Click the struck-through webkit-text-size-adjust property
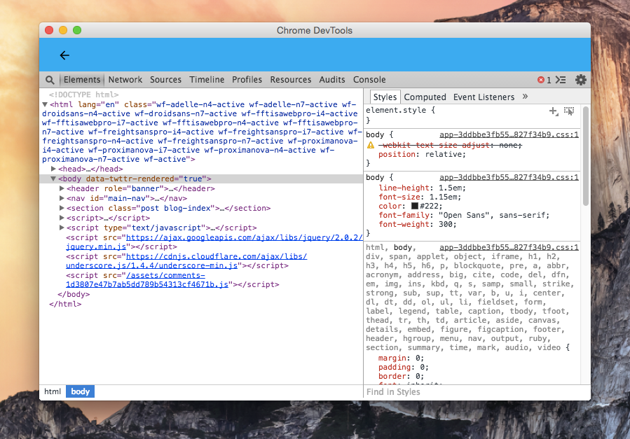This screenshot has height=439, width=630. click(450, 145)
